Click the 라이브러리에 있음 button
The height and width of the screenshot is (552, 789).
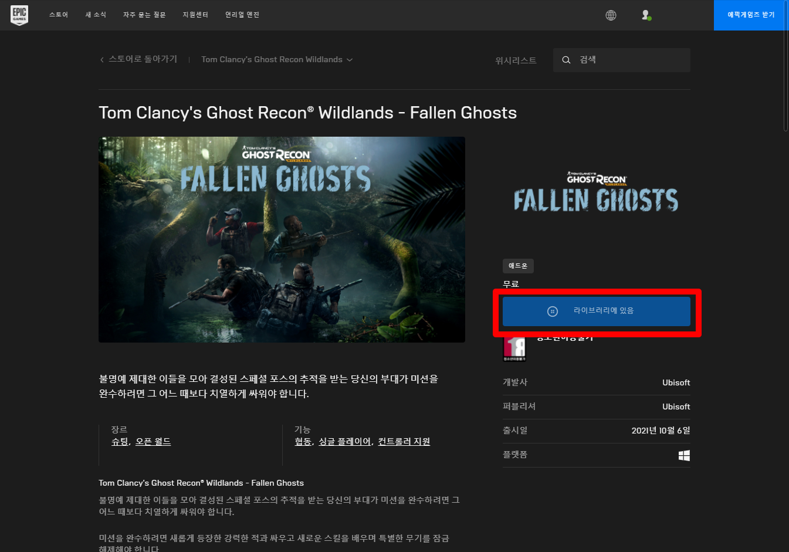pos(597,311)
